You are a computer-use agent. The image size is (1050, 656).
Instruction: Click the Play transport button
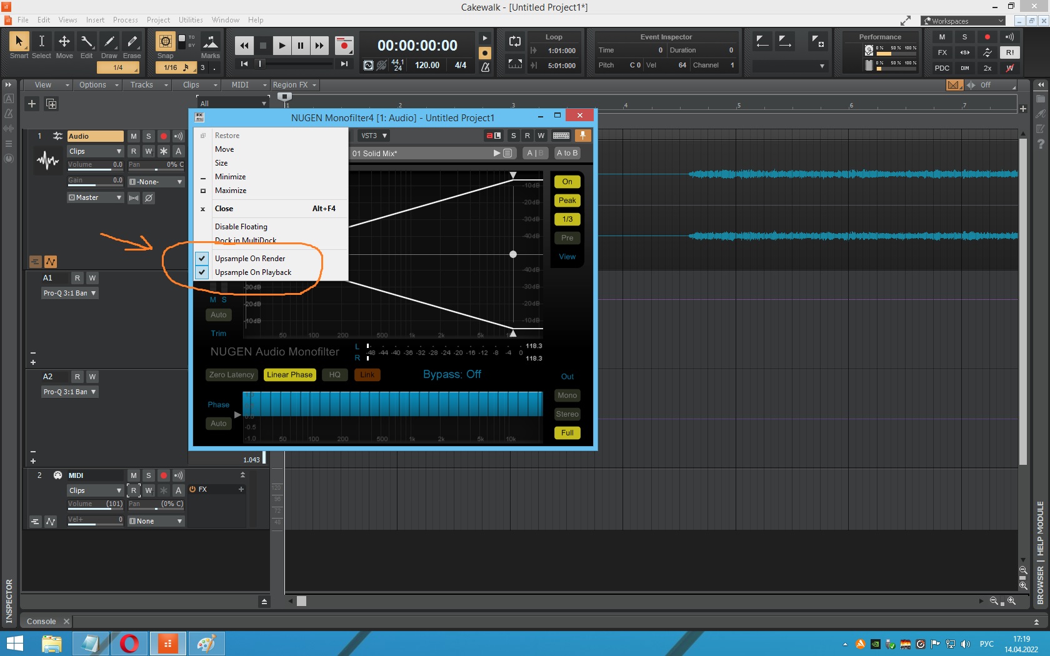(282, 46)
